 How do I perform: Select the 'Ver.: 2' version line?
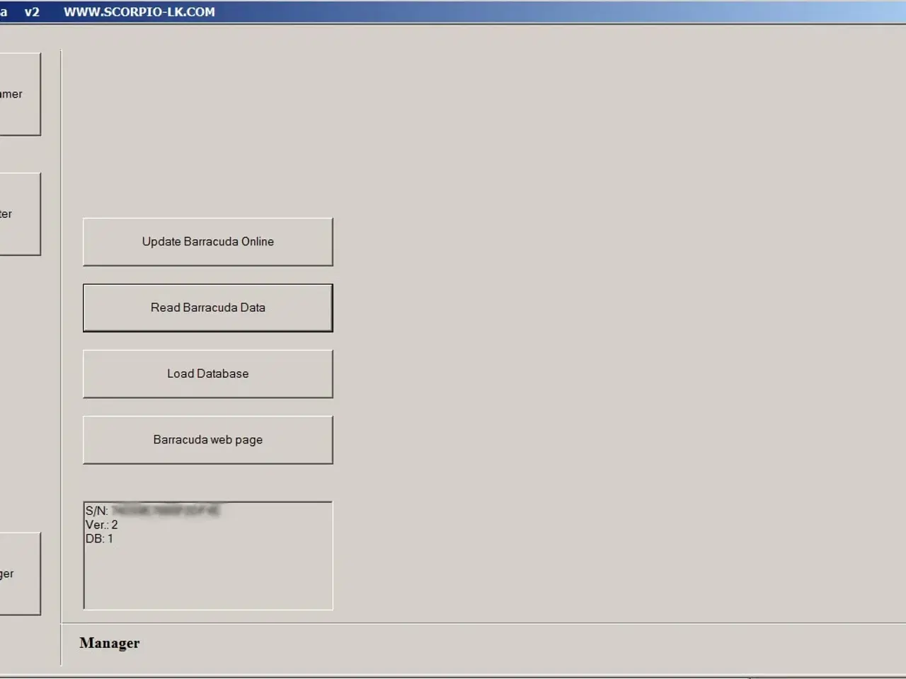click(102, 525)
